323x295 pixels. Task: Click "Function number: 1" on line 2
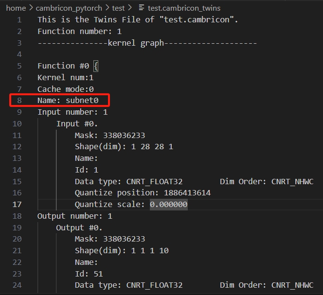pyautogui.click(x=79, y=31)
